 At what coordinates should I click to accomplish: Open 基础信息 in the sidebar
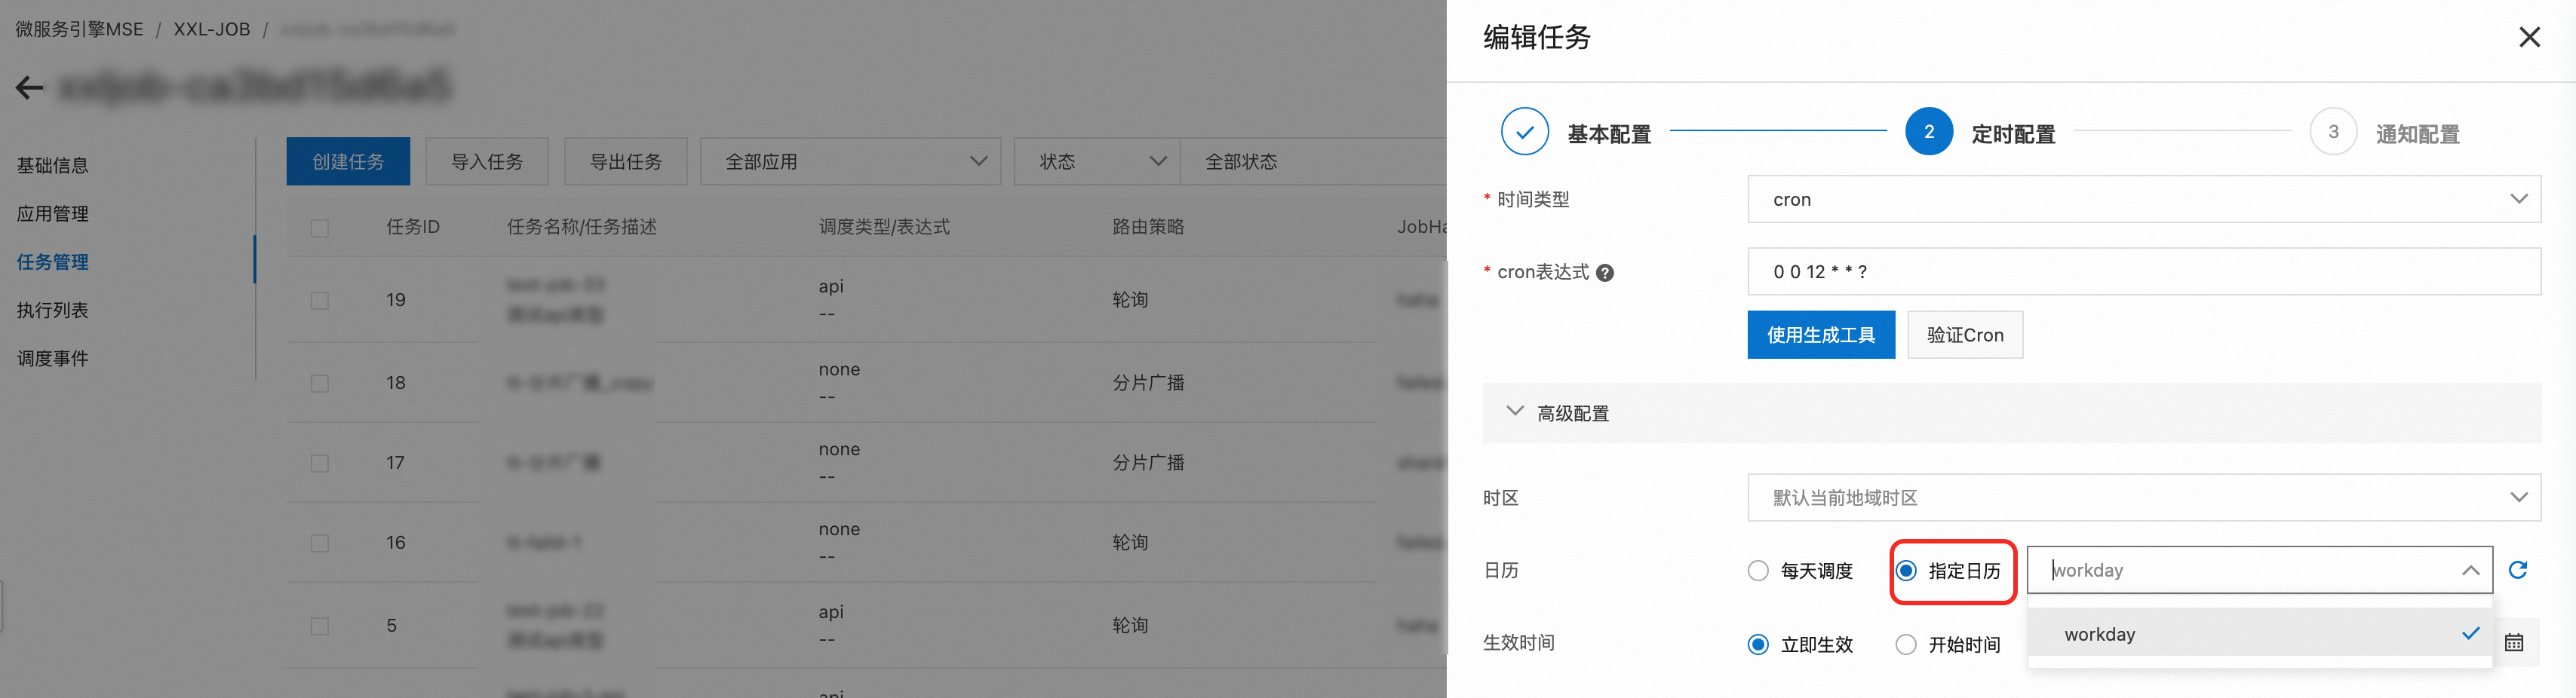(53, 166)
